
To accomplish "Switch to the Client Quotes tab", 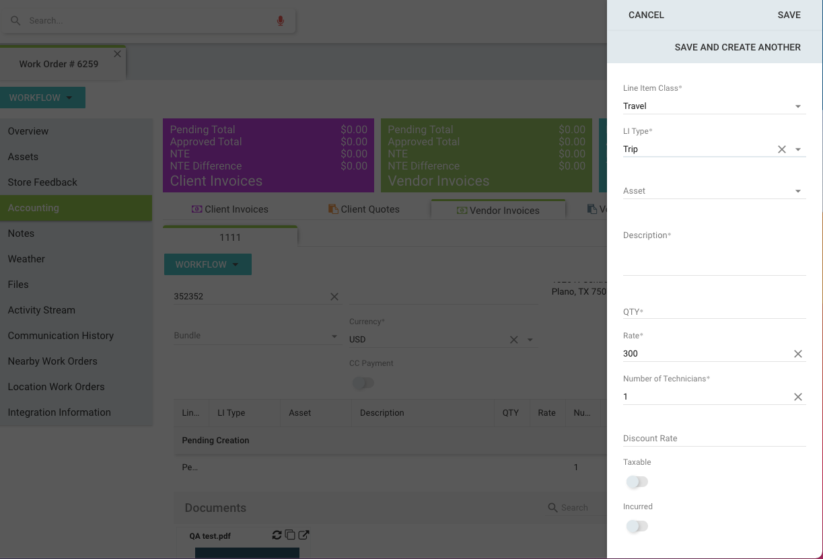I will click(x=363, y=209).
